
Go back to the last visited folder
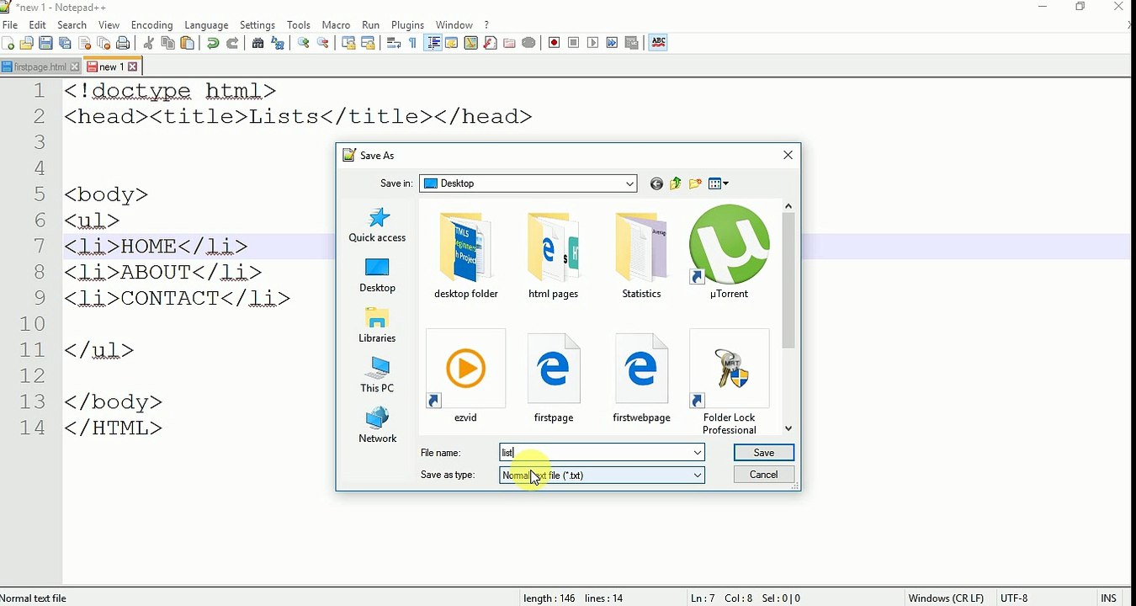pyautogui.click(x=656, y=183)
